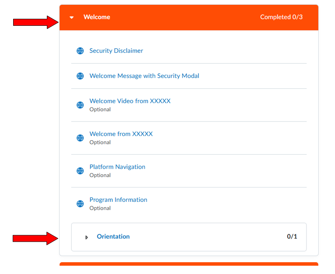
Task: Open Welcome Message with Security Modal
Action: coord(144,76)
